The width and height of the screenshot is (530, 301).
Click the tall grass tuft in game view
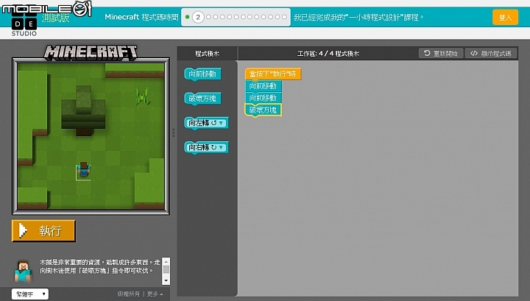pyautogui.click(x=142, y=96)
